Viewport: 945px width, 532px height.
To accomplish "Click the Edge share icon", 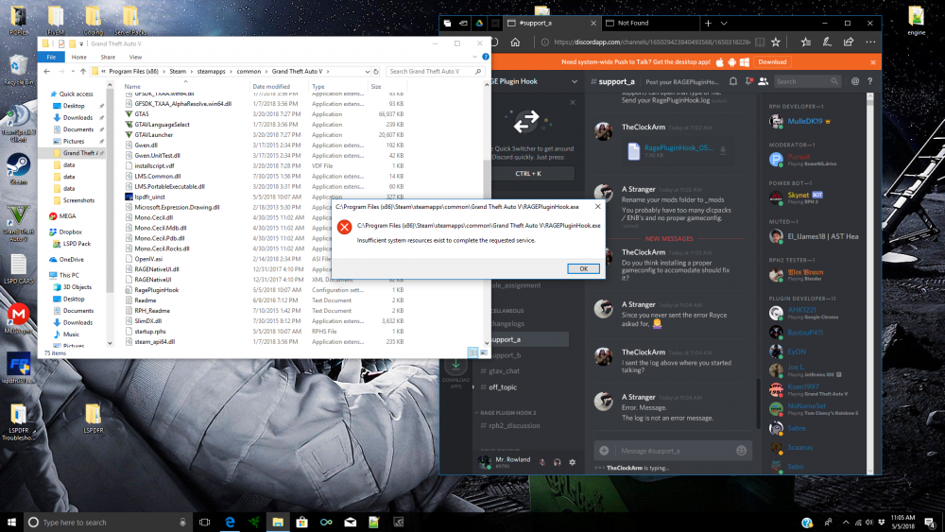I will (x=849, y=43).
